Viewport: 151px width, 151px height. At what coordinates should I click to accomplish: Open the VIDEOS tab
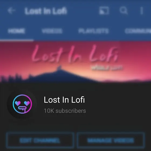(x=52, y=31)
